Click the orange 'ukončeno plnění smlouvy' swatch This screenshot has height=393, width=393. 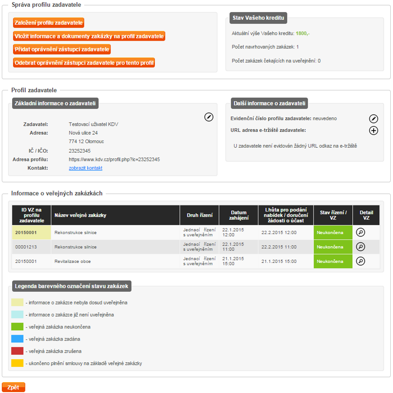click(17, 363)
